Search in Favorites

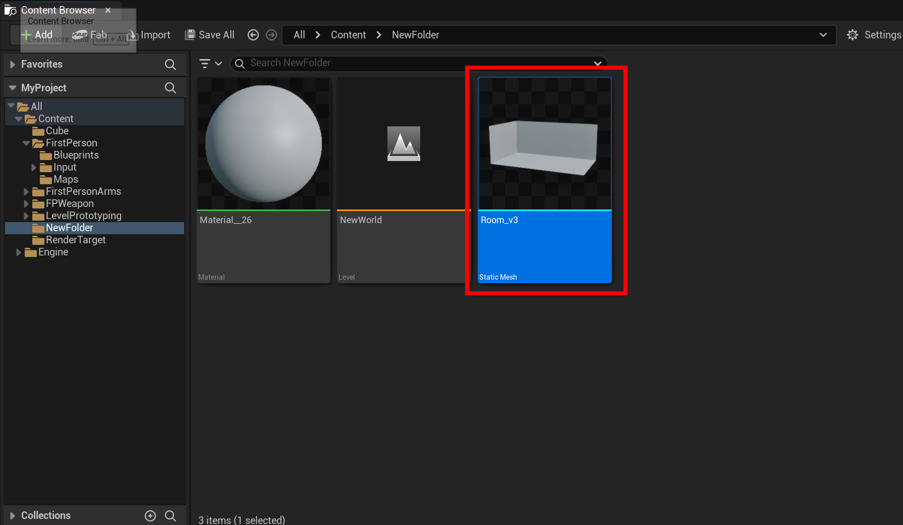point(171,64)
